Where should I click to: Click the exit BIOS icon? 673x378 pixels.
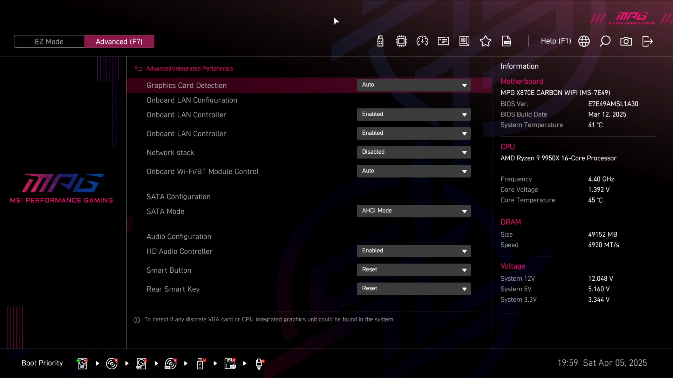(647, 41)
